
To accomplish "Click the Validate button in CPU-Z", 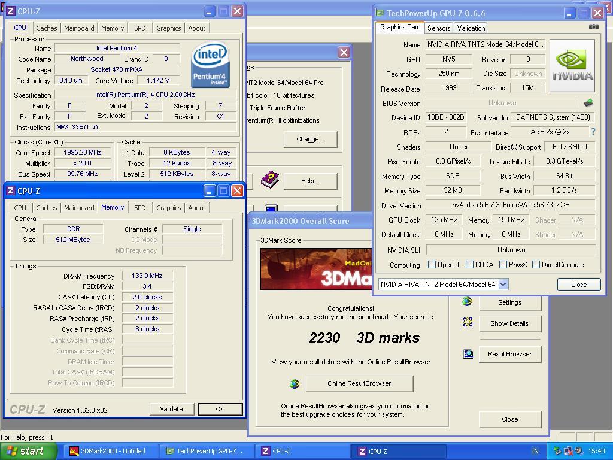I will point(171,409).
